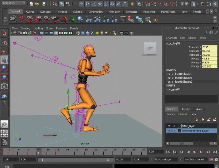Toggle smooth shade blue cube in panel toolbar
Screen dimensions: 219x168
[x=83, y=33]
